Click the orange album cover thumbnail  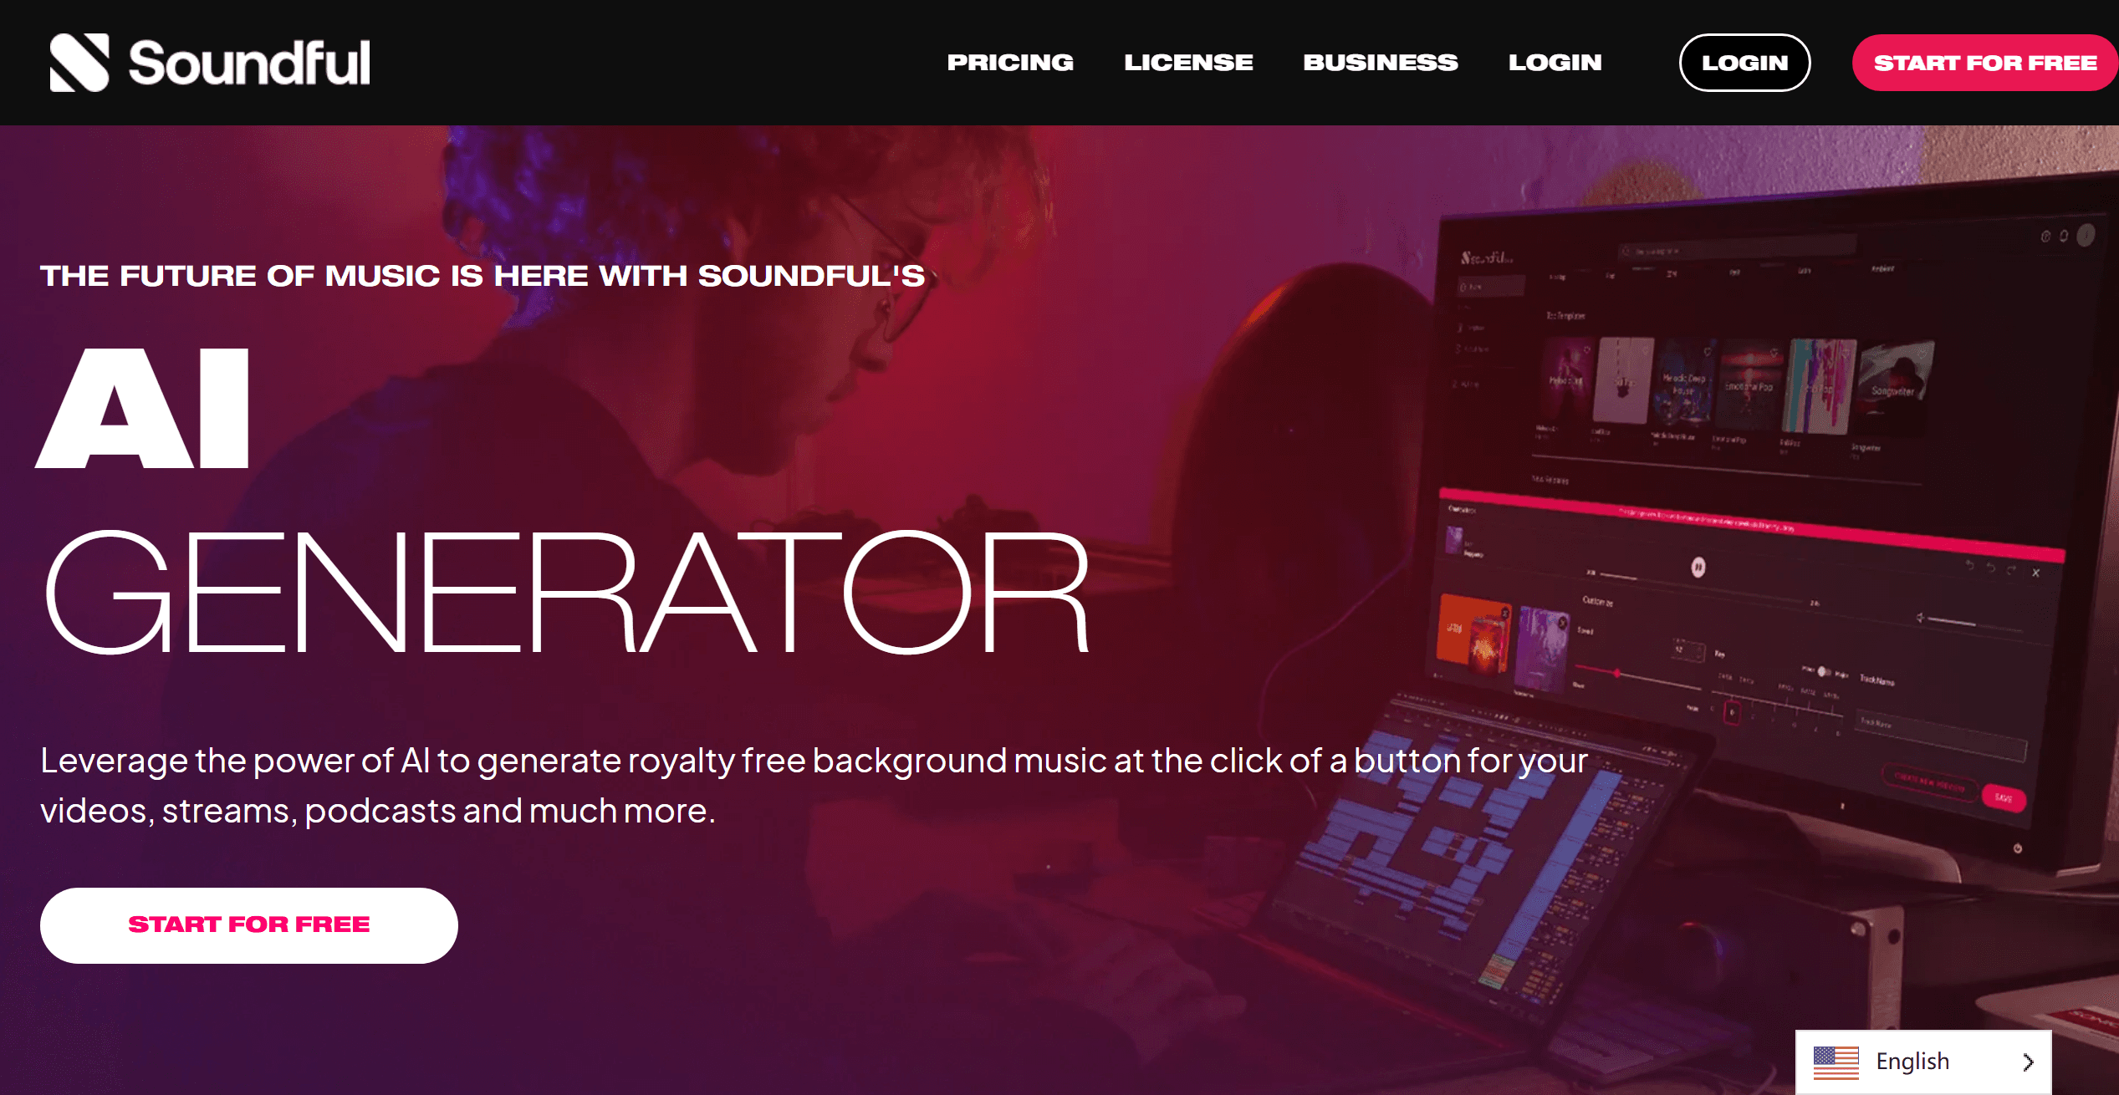point(1473,633)
